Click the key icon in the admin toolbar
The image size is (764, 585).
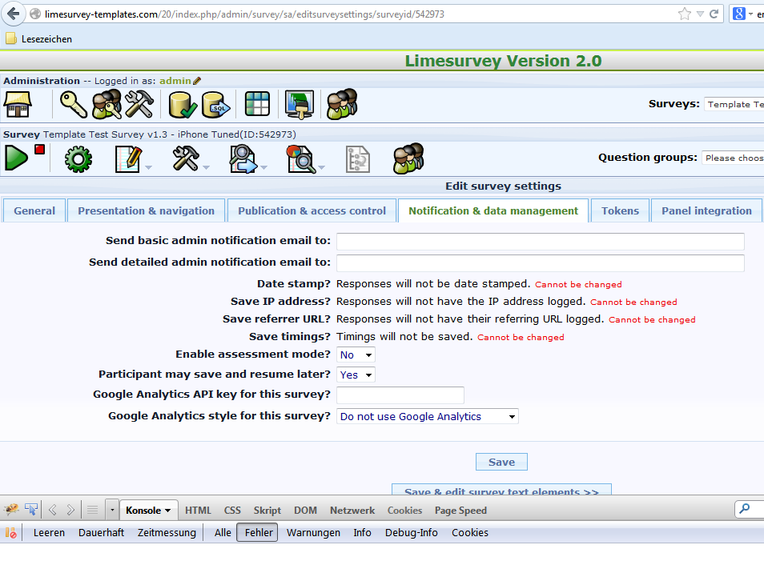[x=74, y=104]
